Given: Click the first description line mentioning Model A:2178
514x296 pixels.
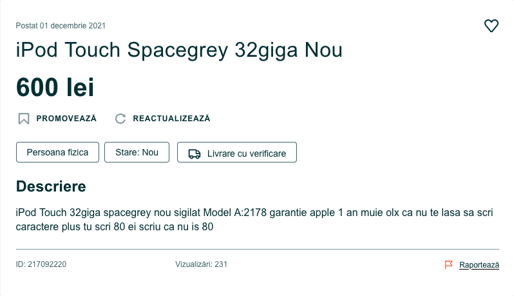Looking at the screenshot, I should point(254,213).
